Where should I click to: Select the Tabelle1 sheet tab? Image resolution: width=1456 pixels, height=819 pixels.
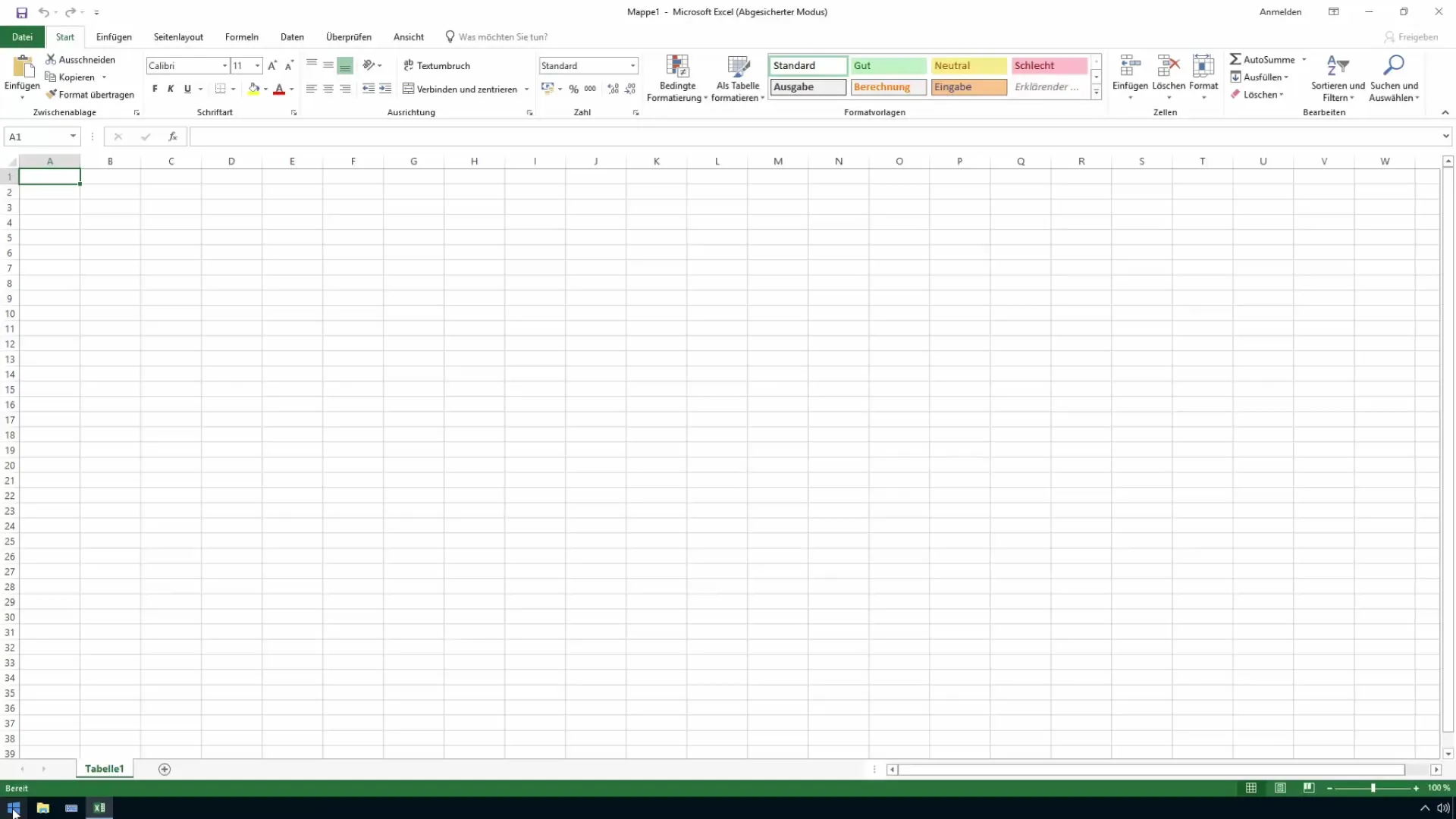click(x=105, y=769)
